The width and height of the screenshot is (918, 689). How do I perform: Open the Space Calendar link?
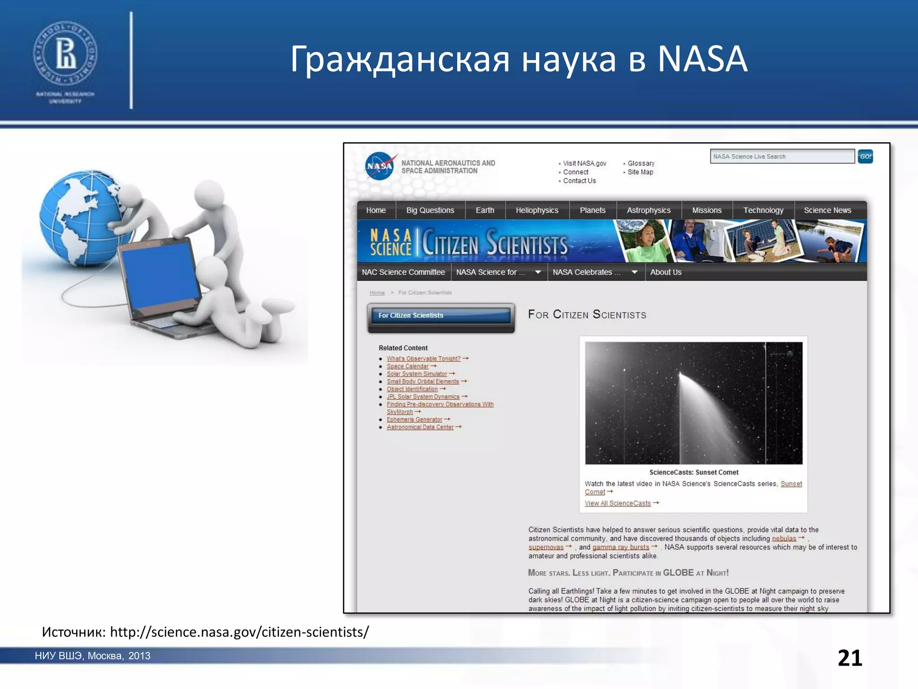point(407,366)
